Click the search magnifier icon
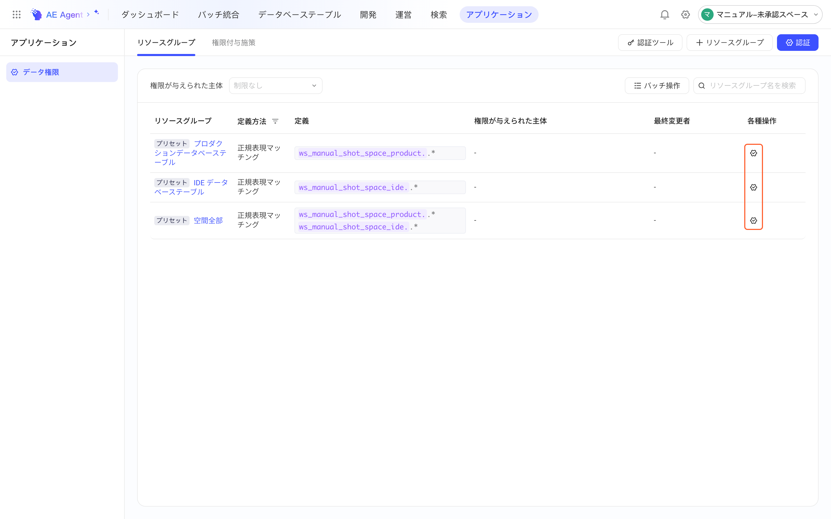This screenshot has height=519, width=831. [x=702, y=85]
